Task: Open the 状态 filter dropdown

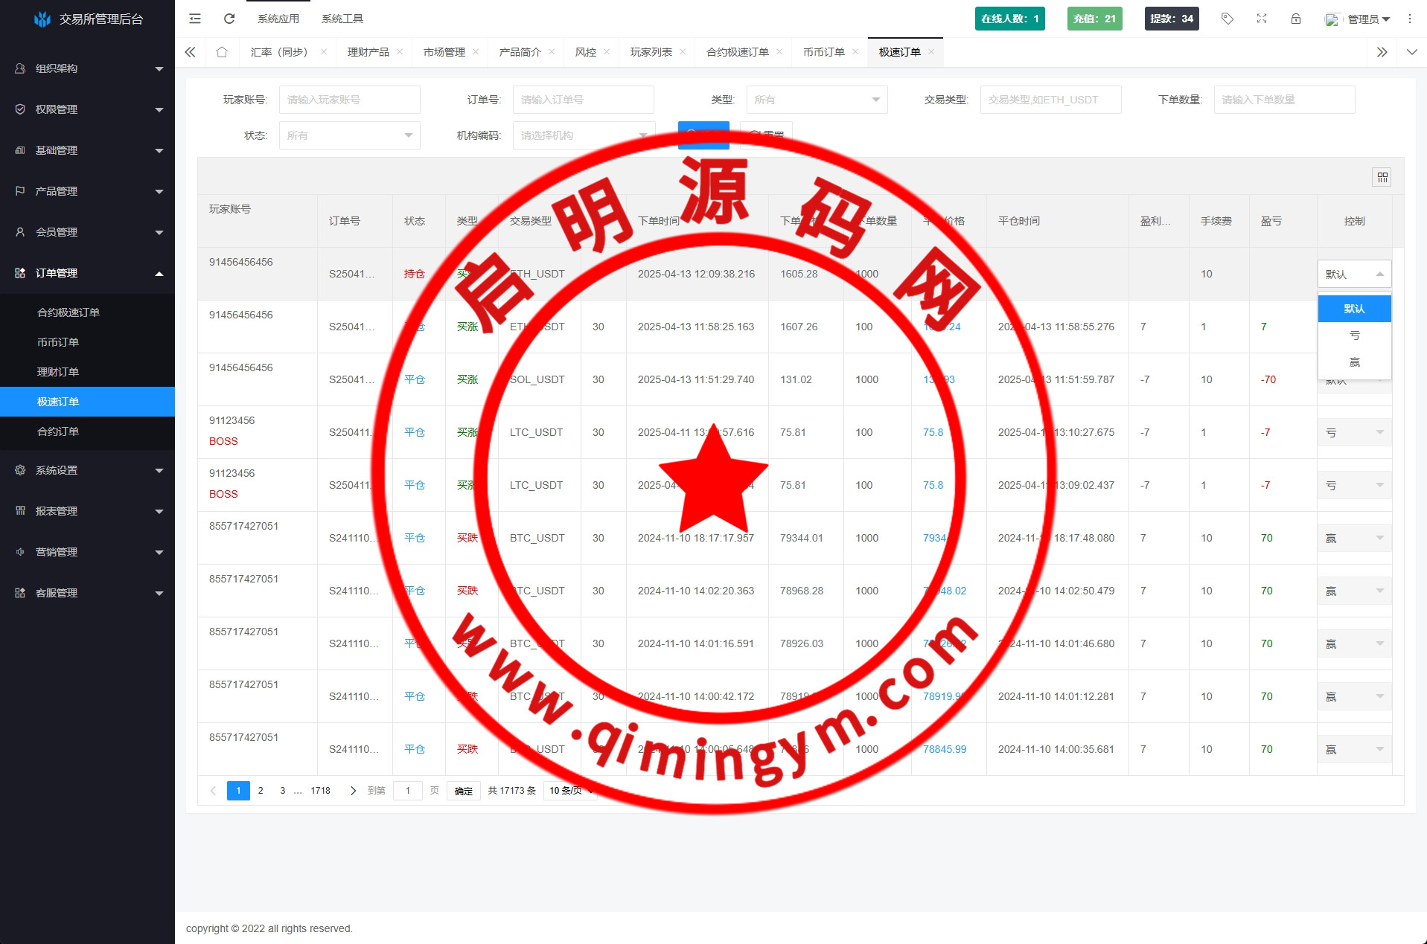Action: [349, 135]
